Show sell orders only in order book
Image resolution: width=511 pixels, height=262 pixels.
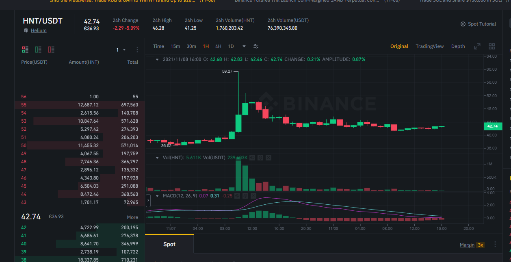point(51,50)
